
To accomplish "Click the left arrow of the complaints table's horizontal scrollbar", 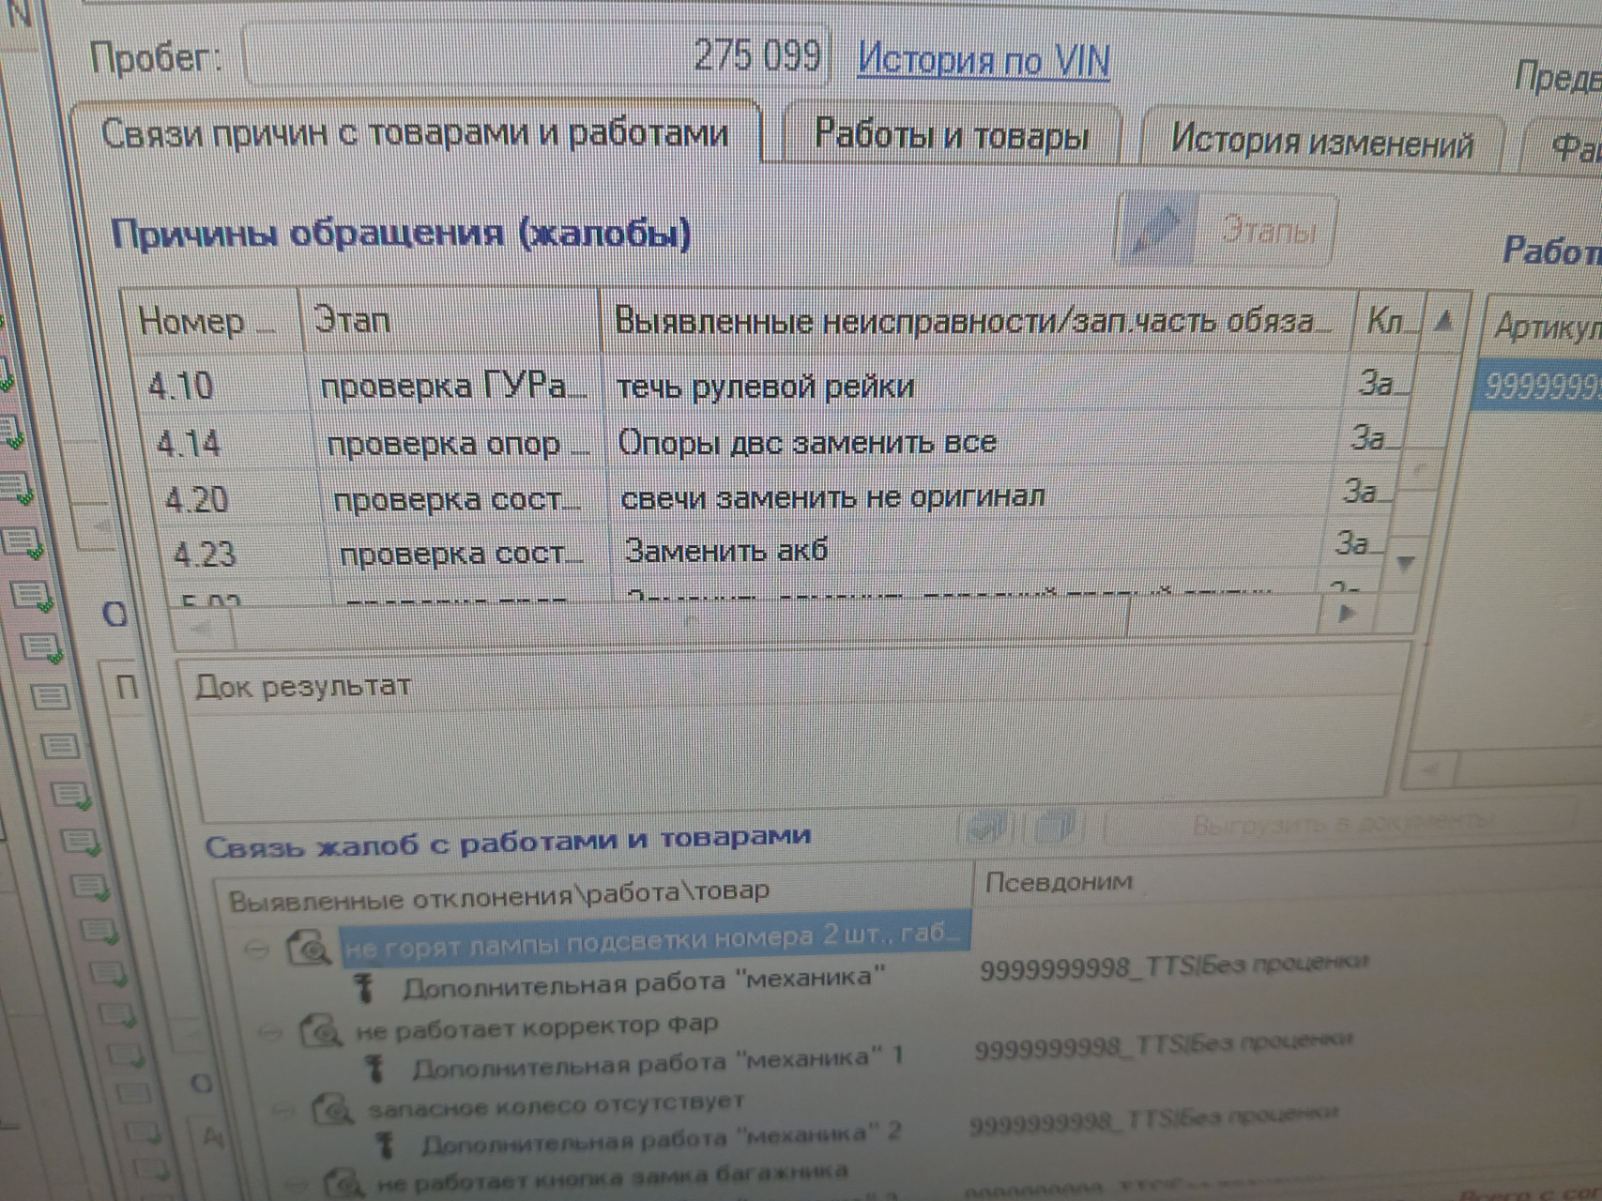I will coord(201,628).
